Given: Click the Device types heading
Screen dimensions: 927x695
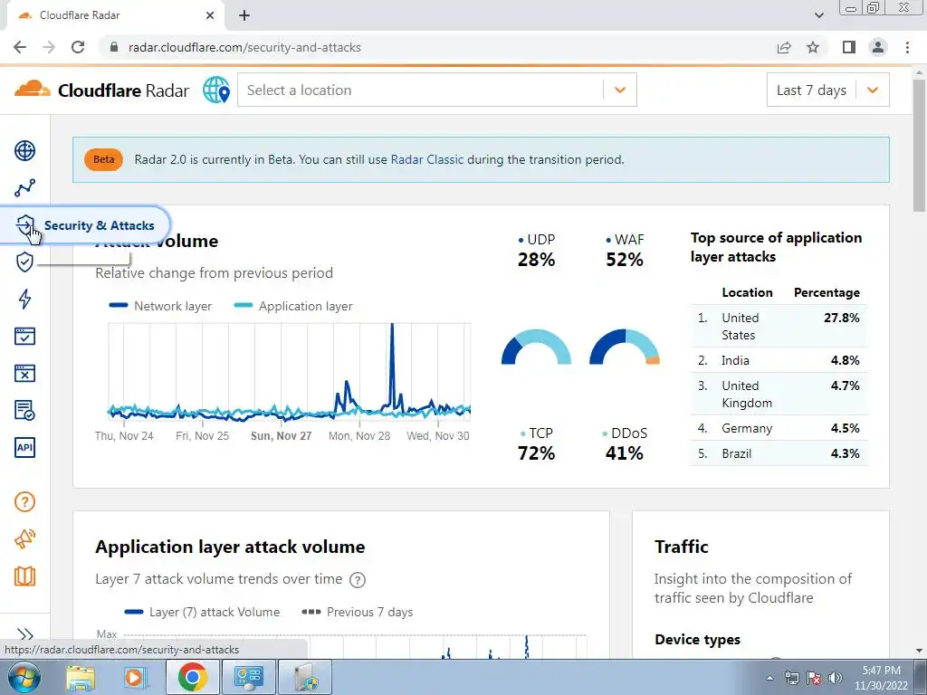Looking at the screenshot, I should point(698,640).
